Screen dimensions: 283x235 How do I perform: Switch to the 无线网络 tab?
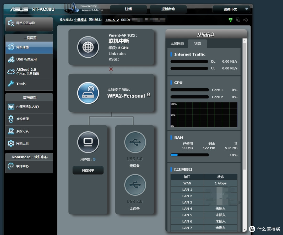click(177, 44)
